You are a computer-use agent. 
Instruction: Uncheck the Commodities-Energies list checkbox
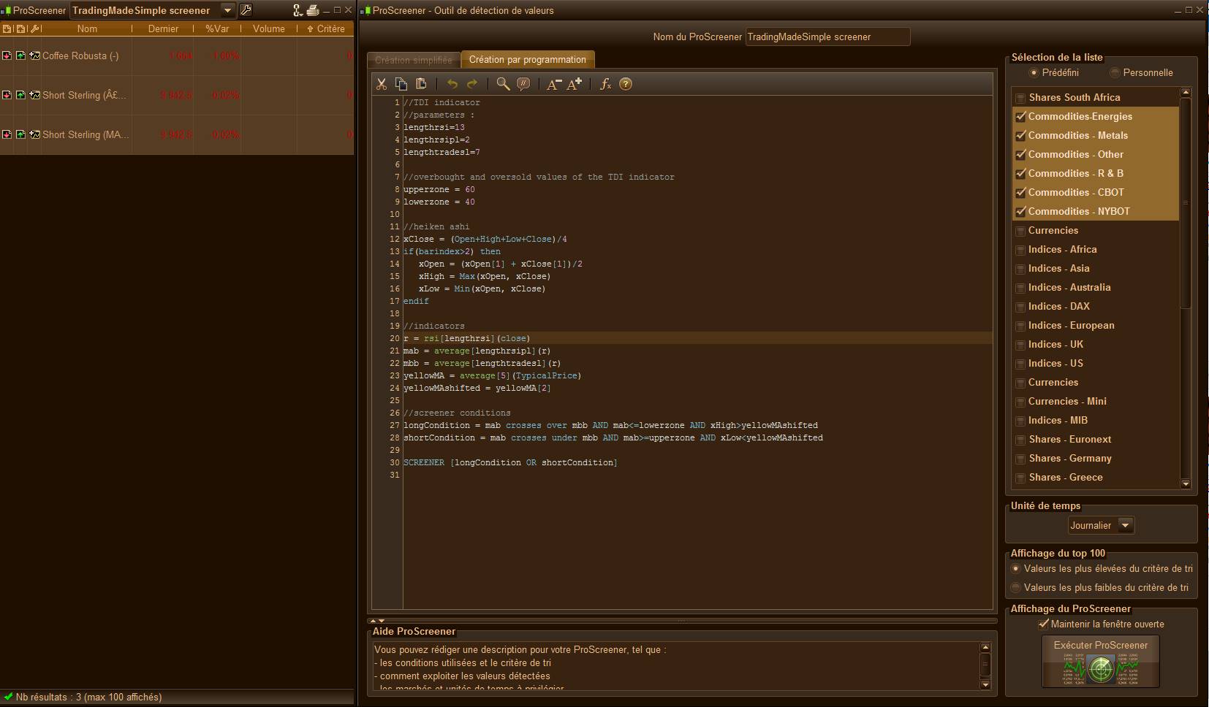pos(1021,116)
